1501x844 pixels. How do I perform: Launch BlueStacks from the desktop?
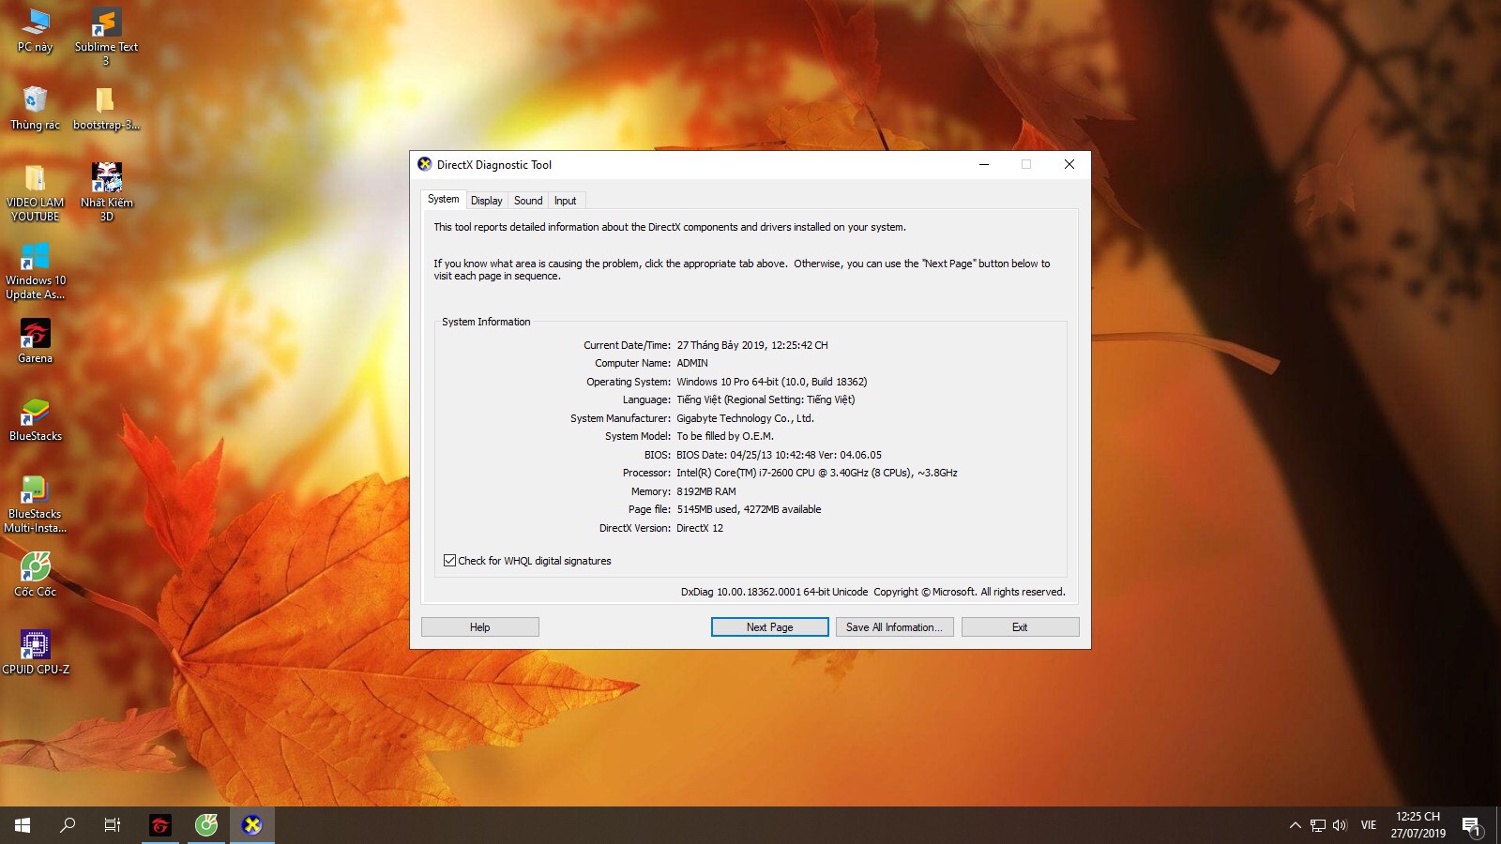coord(36,413)
